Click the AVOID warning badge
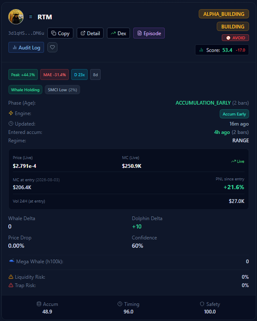The height and width of the screenshot is (321, 257). pos(235,38)
